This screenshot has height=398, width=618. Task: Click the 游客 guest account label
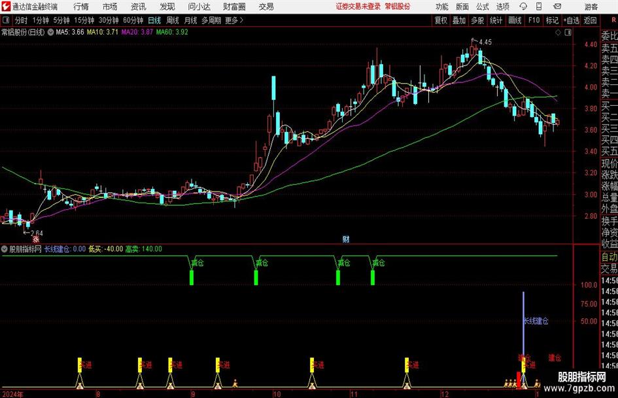[x=591, y=7]
